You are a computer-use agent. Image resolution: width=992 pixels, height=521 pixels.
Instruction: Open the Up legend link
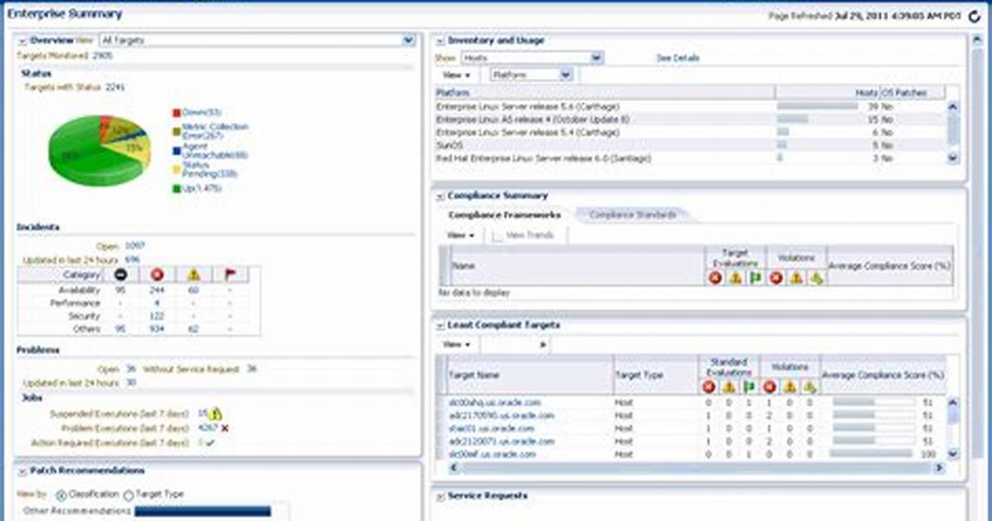pyautogui.click(x=202, y=188)
